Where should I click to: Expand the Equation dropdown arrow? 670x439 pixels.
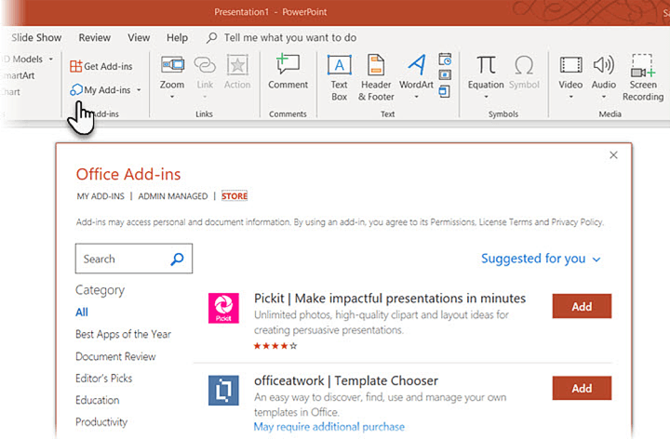pyautogui.click(x=486, y=97)
